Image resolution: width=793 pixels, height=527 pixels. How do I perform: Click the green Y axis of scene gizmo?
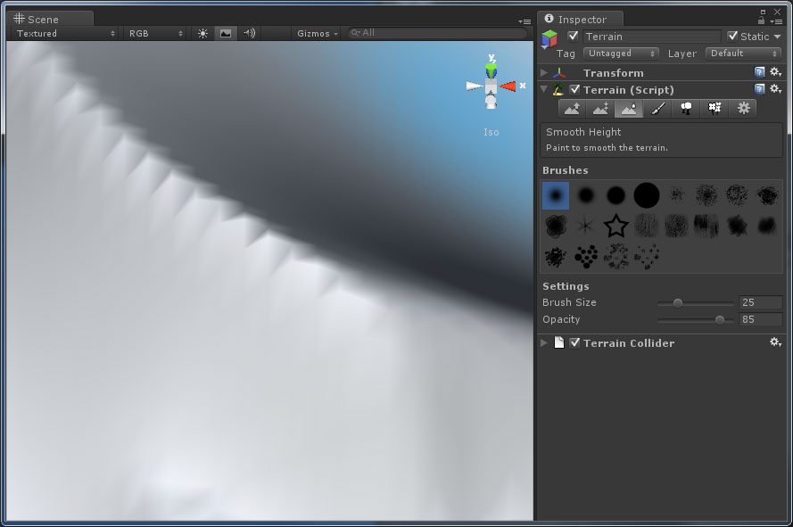[x=491, y=70]
